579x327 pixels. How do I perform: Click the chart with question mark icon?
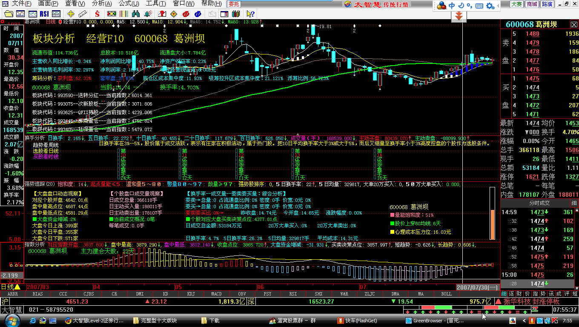pos(162,14)
